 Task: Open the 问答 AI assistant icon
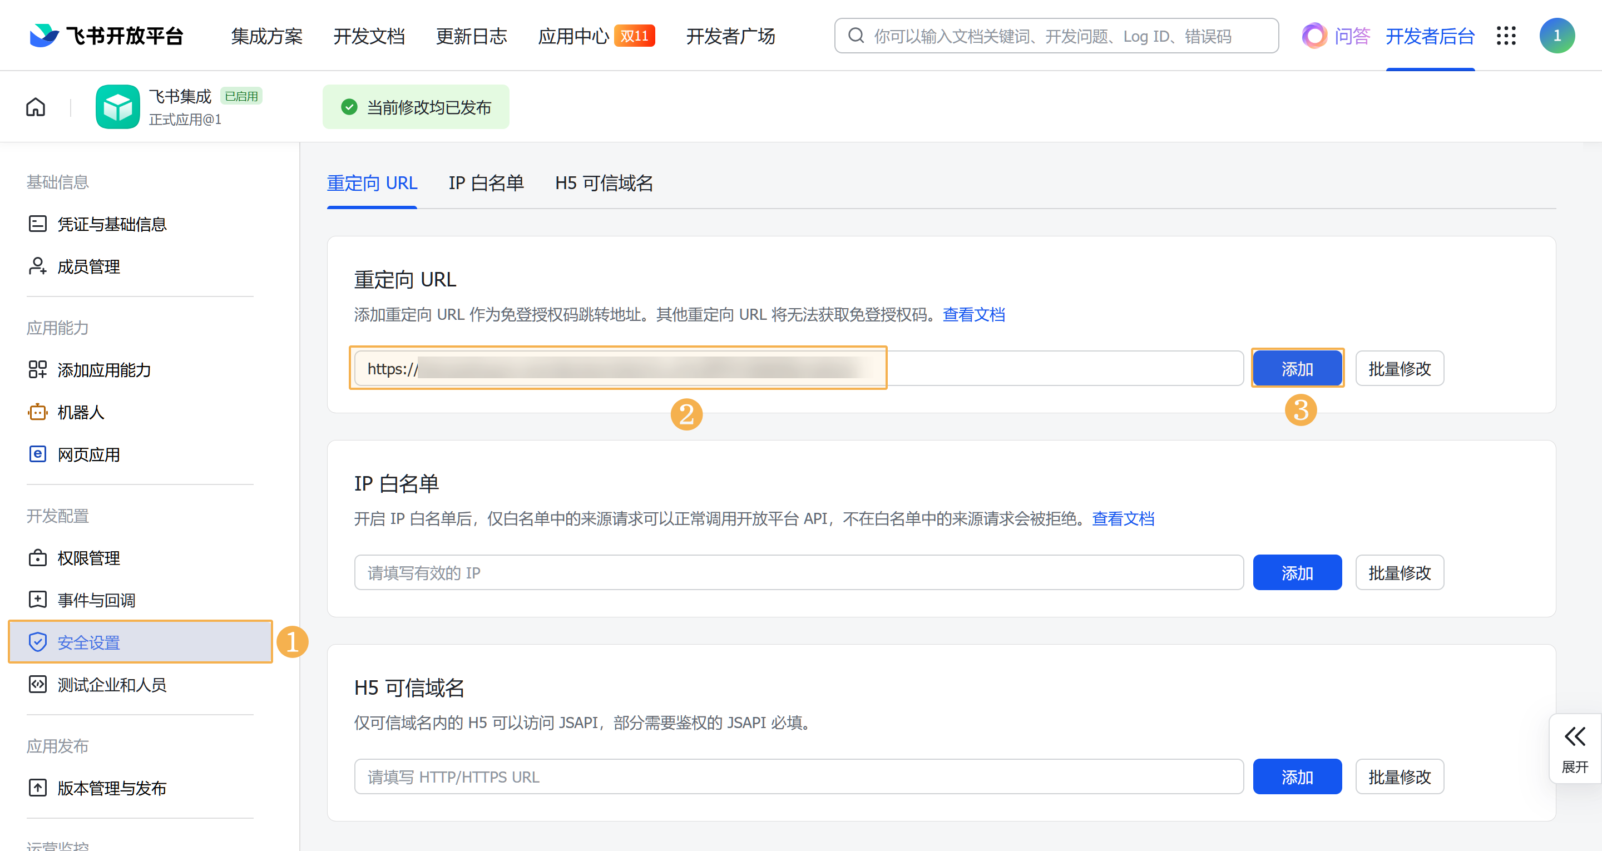click(1314, 36)
